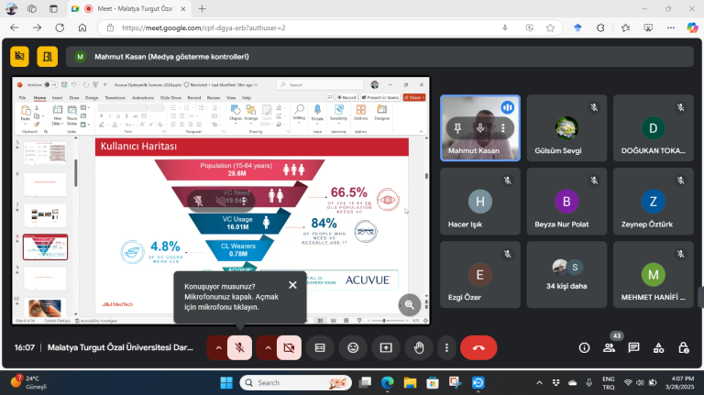Open meeting details info icon
This screenshot has height=395, width=704.
[584, 347]
